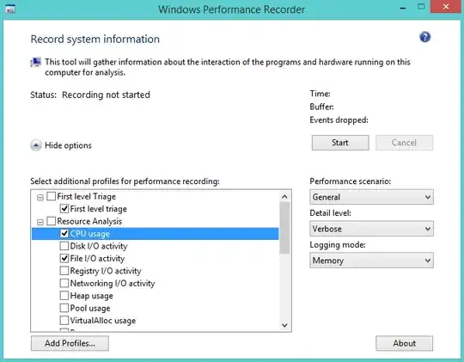Click the profile list scroll down arrow
The height and width of the screenshot is (362, 464).
284,325
